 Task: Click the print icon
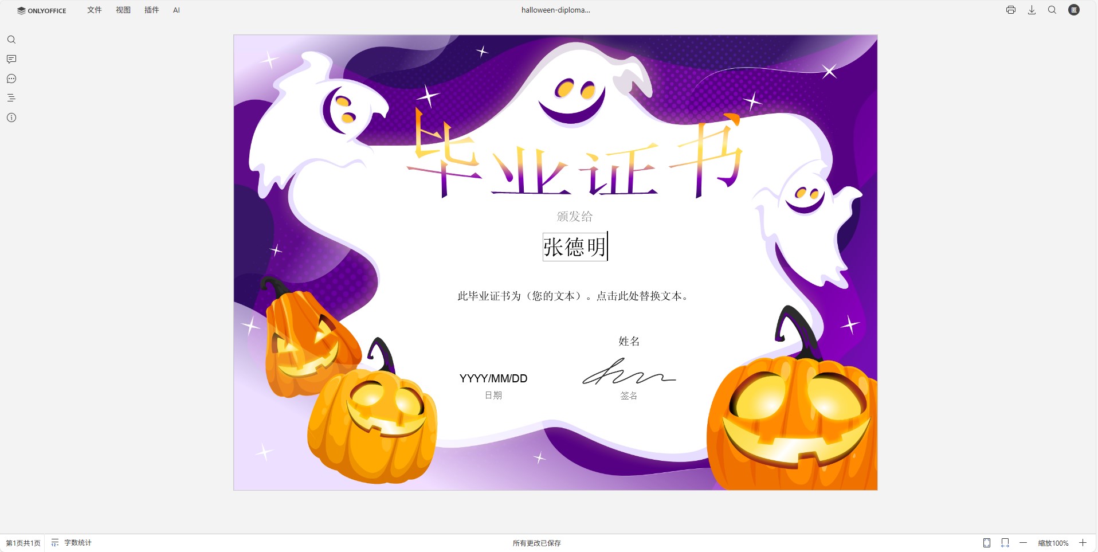click(x=1011, y=10)
